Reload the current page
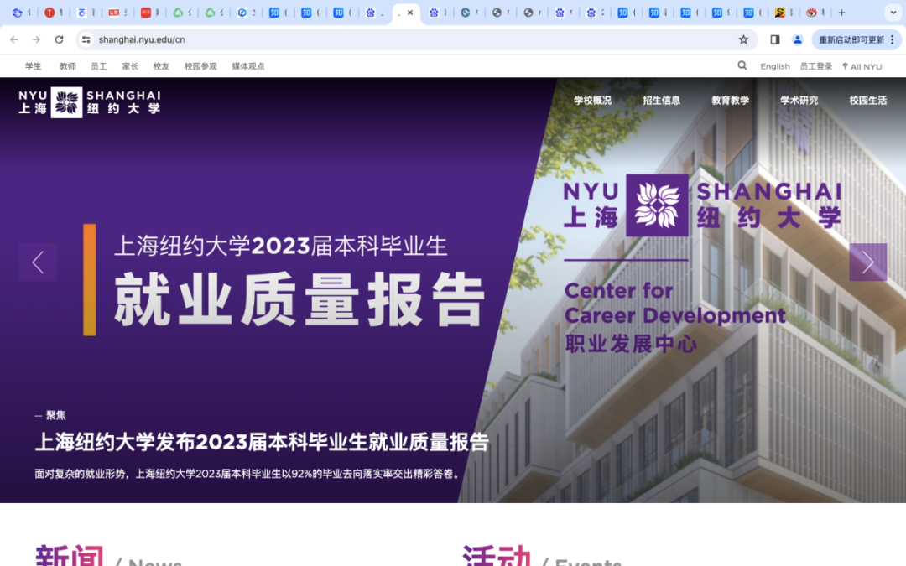Viewport: 906px width, 566px height. [x=59, y=39]
